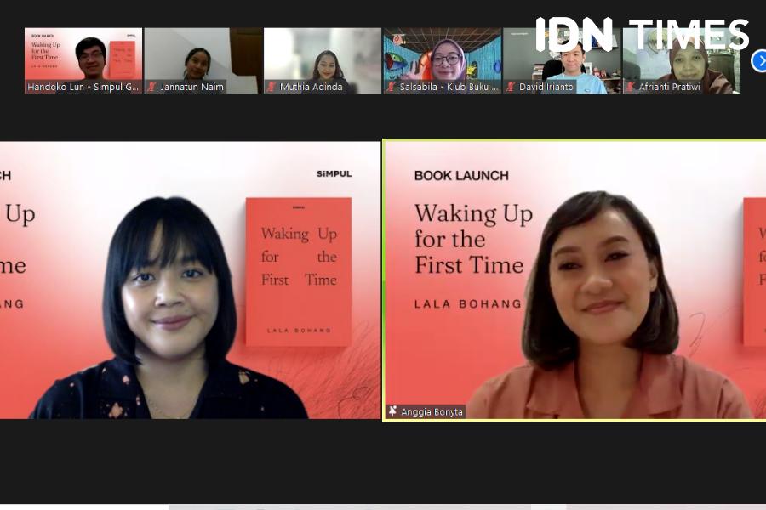The width and height of the screenshot is (766, 510).
Task: Click the "Muthia Adinda" name label
Action: 312,87
